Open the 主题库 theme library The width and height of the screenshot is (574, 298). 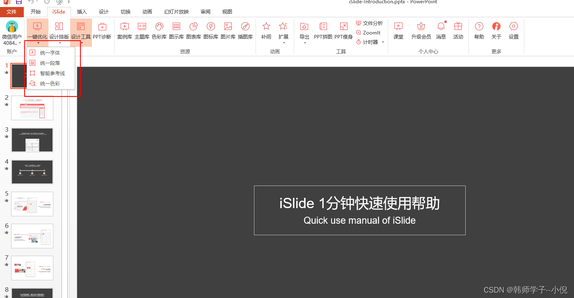(x=142, y=31)
